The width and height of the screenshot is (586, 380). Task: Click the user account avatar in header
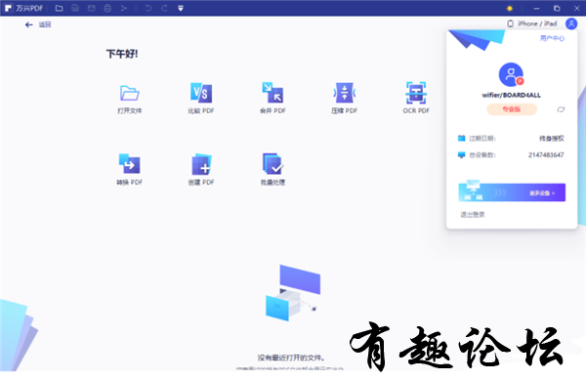pos(571,23)
